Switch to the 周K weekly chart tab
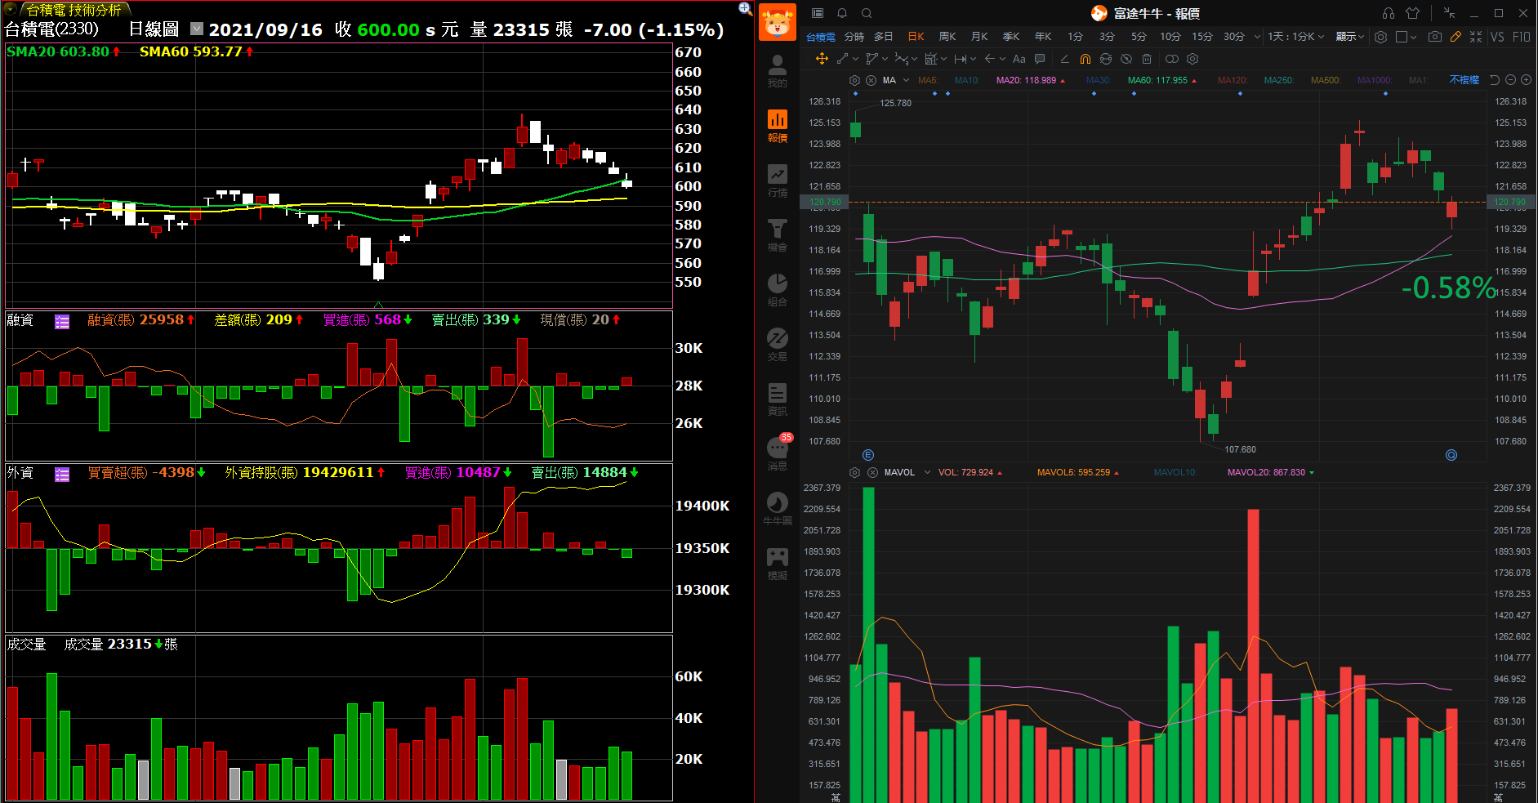1538x803 pixels. 947,37
